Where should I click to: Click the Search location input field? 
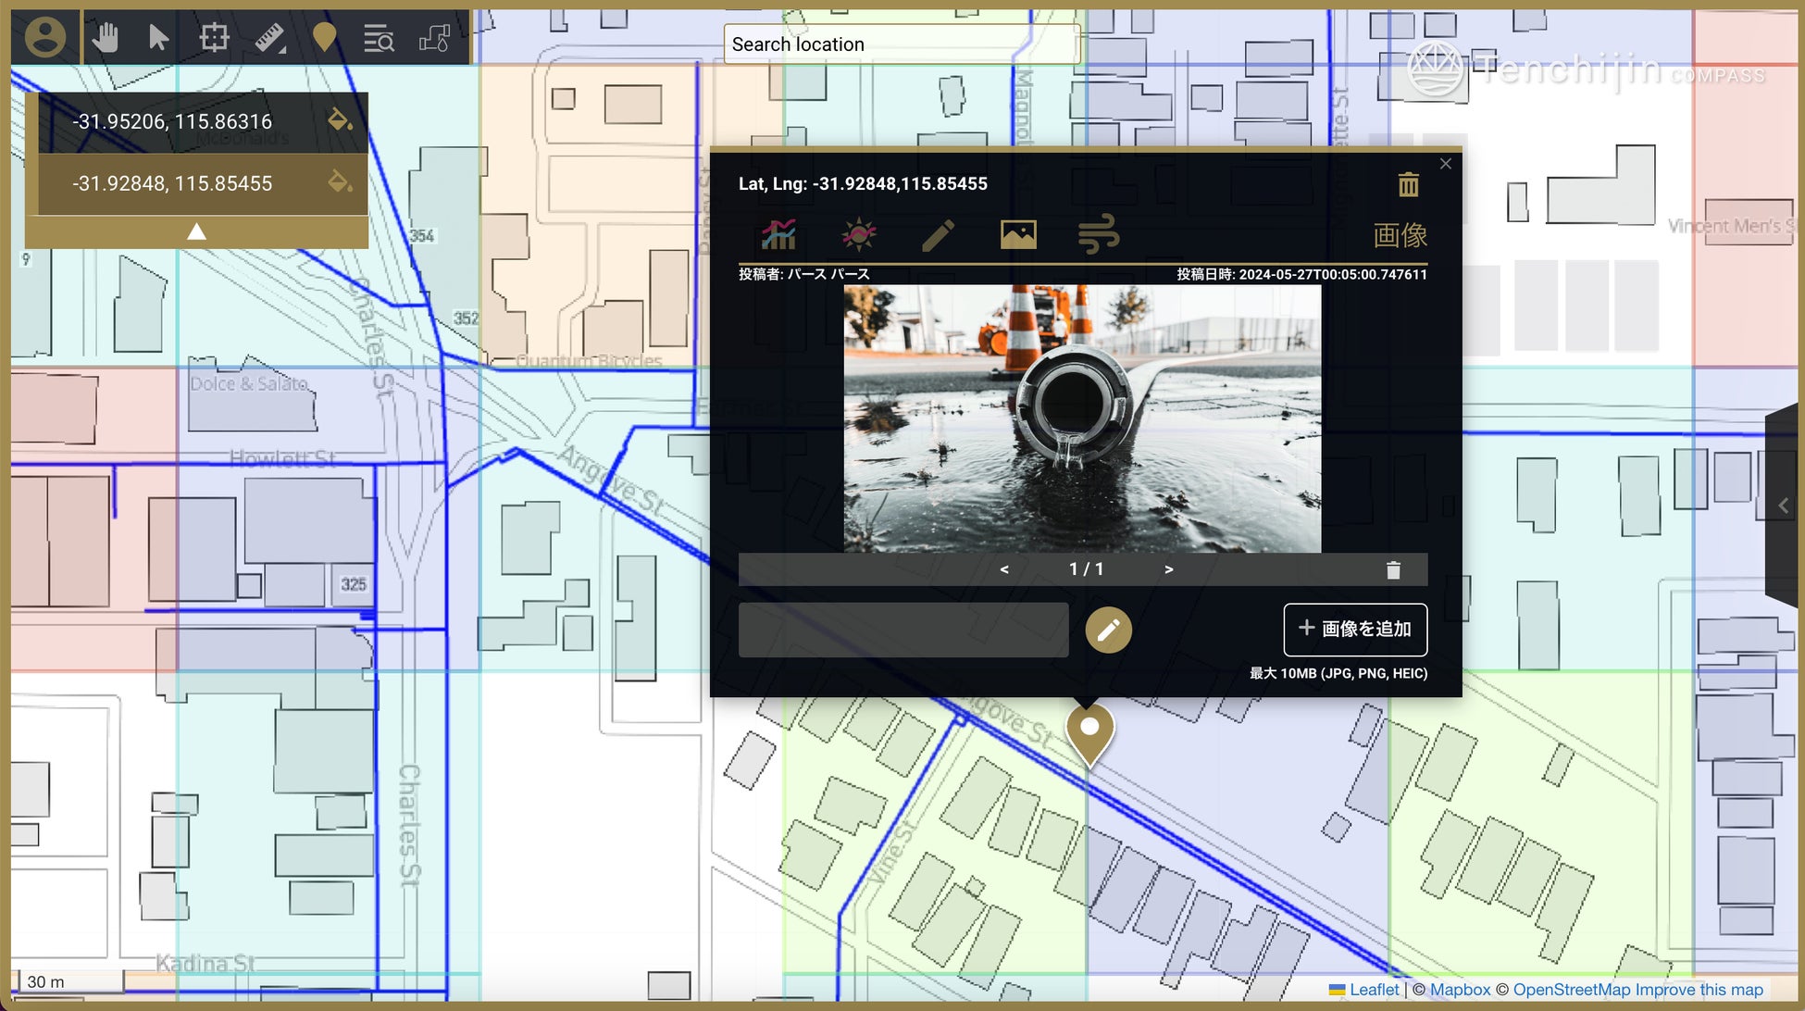coord(901,44)
